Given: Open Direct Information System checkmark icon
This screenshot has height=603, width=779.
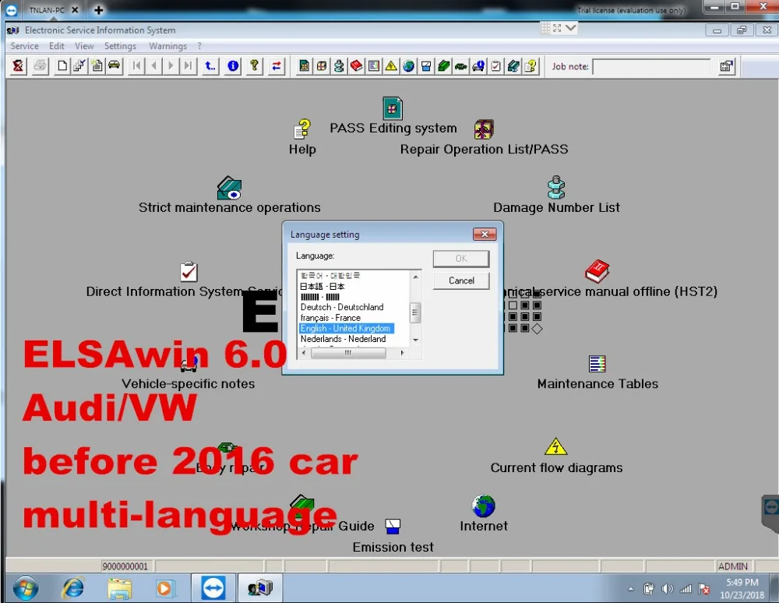Looking at the screenshot, I should [189, 271].
